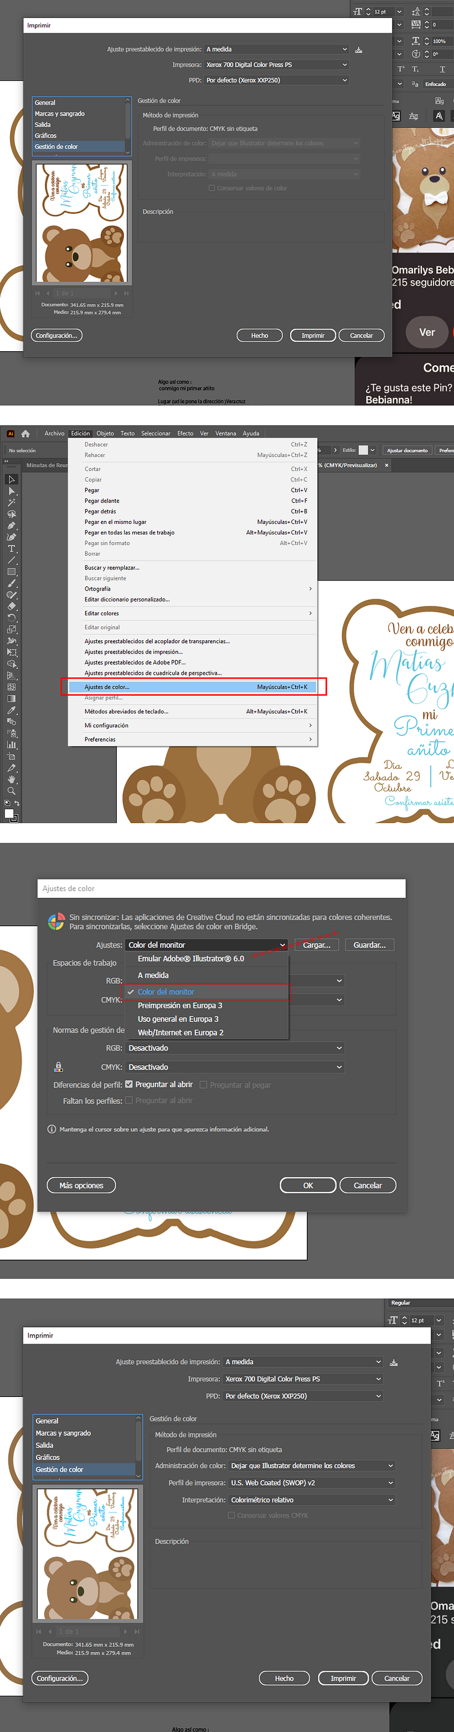Screen dimensions: 454x1732
Task: Open the Objeto menu
Action: tap(105, 434)
